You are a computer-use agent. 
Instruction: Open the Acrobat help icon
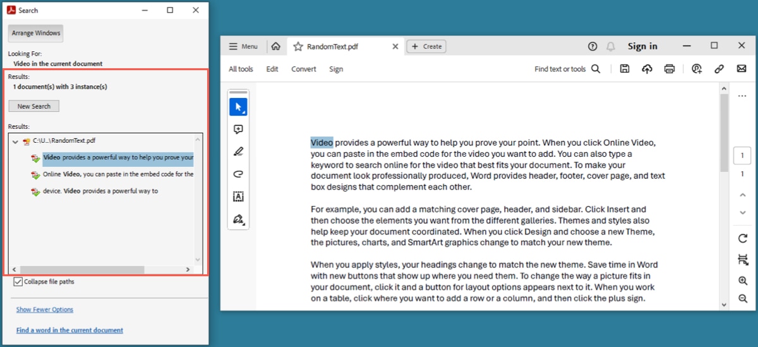[x=593, y=46]
